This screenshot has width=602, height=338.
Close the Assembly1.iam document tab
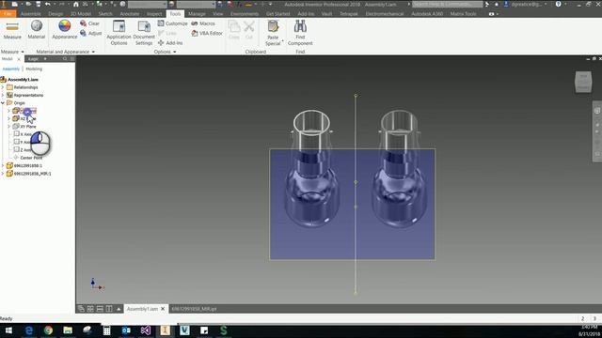click(x=163, y=309)
